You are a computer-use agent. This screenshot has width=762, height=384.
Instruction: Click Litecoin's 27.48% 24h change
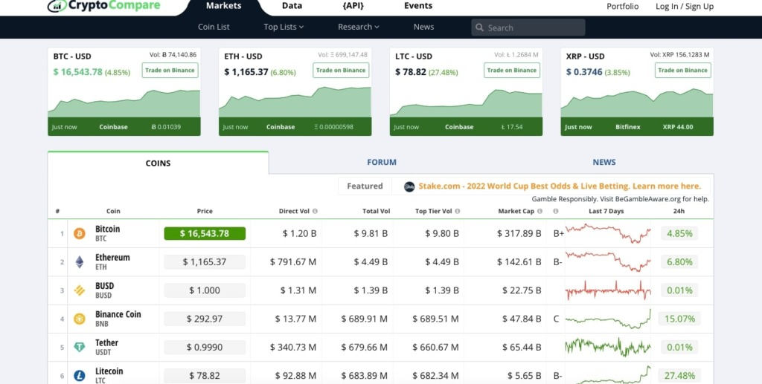click(x=679, y=376)
